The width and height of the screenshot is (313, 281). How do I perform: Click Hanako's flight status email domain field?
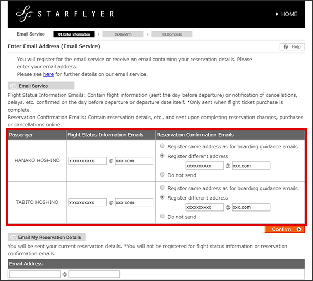134,161
